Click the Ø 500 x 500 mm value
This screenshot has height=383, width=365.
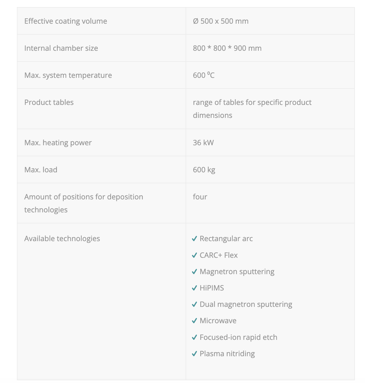[x=221, y=21]
